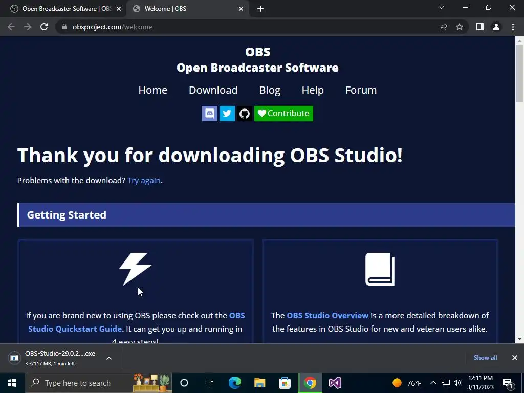
Task: Open File Explorer from taskbar
Action: [259, 383]
